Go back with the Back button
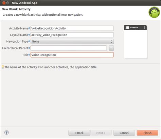This screenshot has width=161, height=139. click(x=79, y=133)
